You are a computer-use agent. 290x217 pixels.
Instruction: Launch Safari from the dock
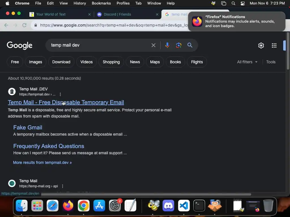tap(52, 206)
